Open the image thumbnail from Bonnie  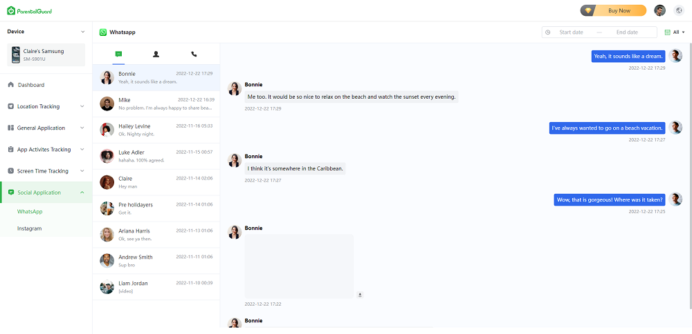(x=299, y=266)
